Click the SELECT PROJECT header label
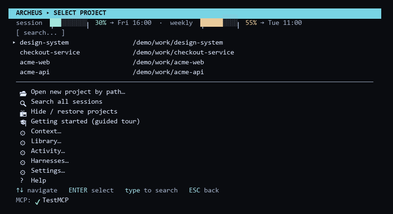 click(80, 13)
